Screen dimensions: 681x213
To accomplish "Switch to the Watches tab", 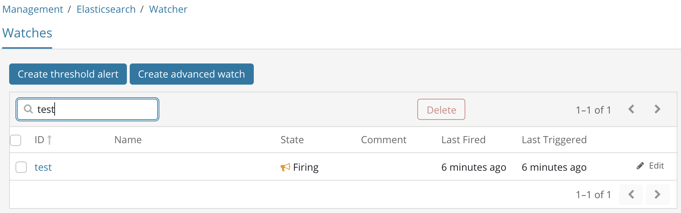I will pos(27,33).
